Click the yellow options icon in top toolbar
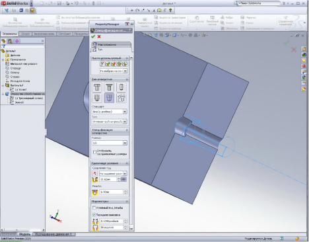The image size is (309, 242). click(x=32, y=11)
